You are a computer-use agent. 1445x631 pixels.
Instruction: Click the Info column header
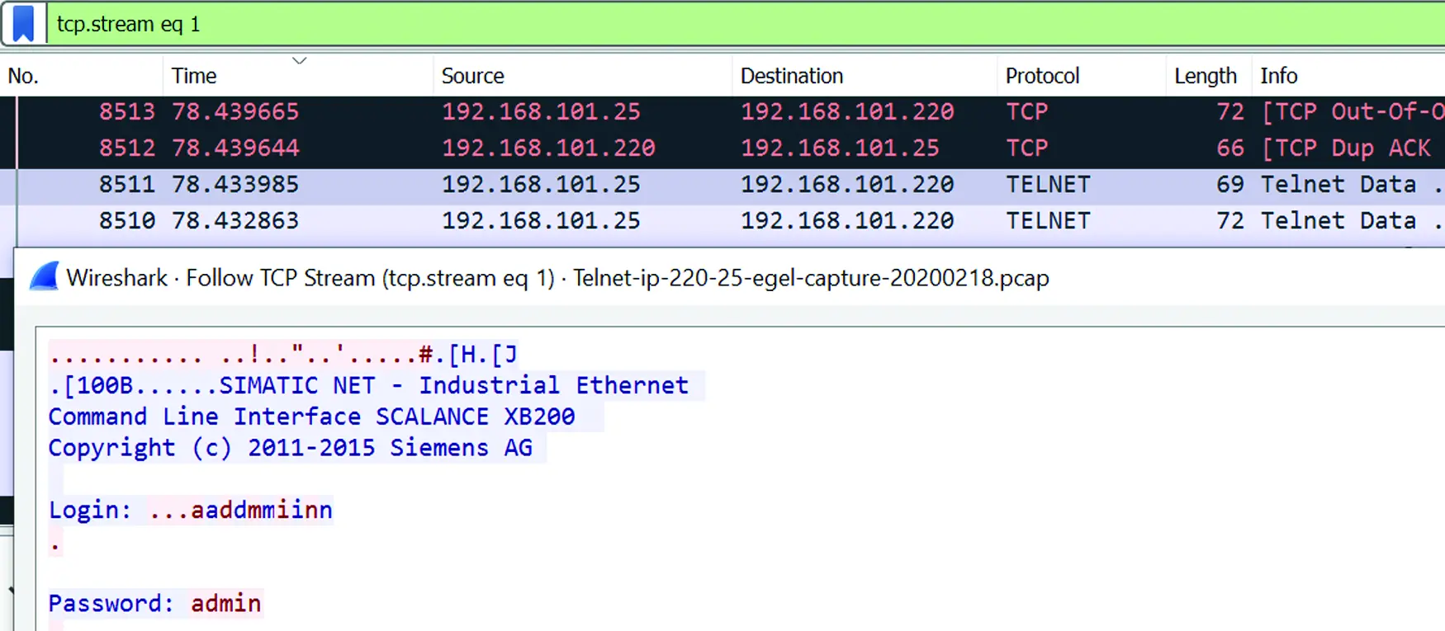1279,76
